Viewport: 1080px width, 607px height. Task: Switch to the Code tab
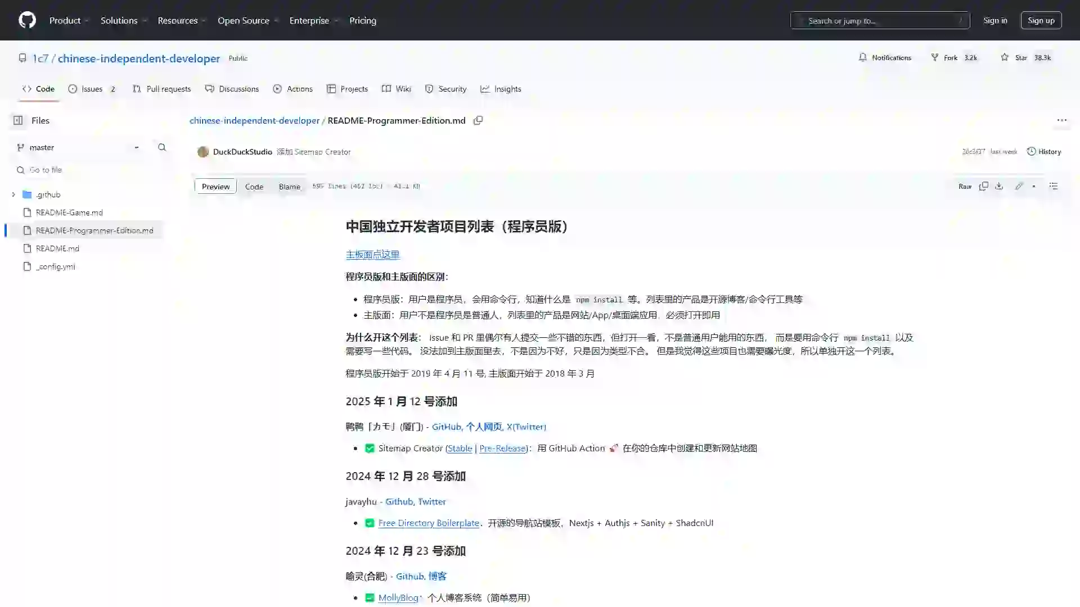pyautogui.click(x=38, y=89)
